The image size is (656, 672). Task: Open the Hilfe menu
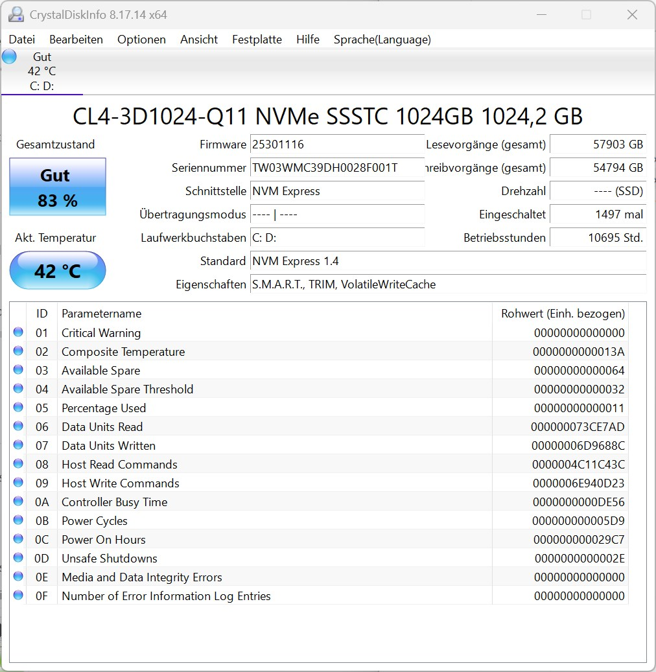point(308,40)
